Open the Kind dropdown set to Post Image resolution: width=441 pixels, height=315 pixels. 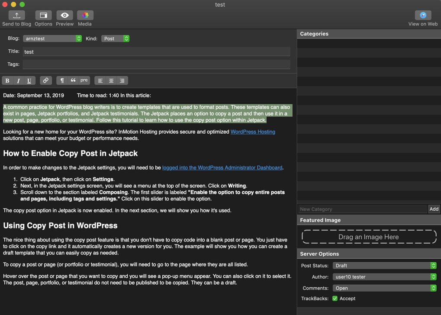[x=115, y=39]
